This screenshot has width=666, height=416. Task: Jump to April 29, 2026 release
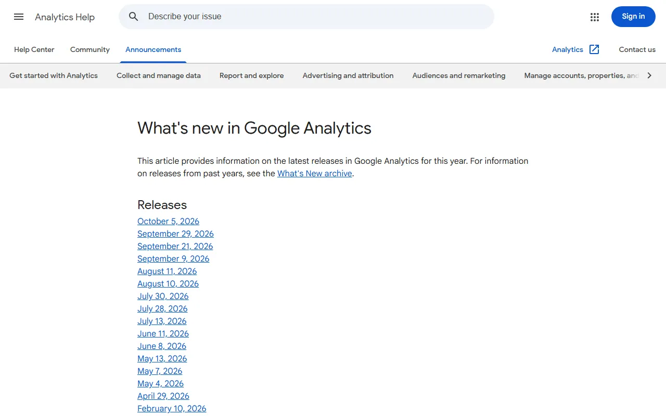pos(163,396)
